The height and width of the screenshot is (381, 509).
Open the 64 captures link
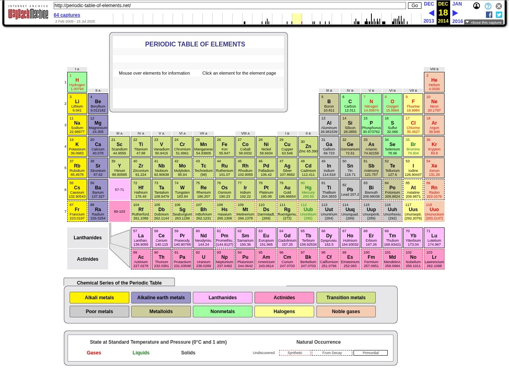67,15
